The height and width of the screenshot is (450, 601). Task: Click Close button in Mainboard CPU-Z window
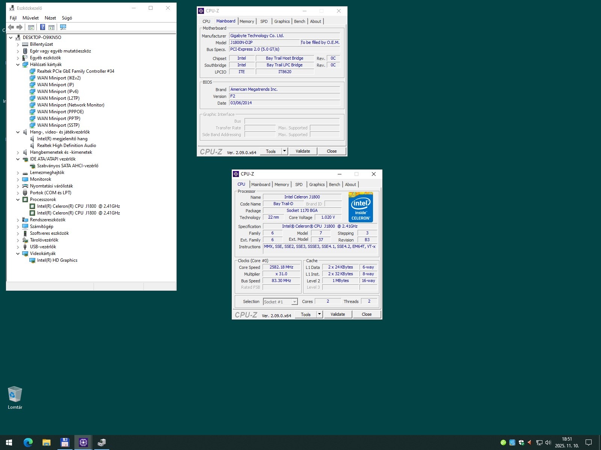(x=331, y=151)
